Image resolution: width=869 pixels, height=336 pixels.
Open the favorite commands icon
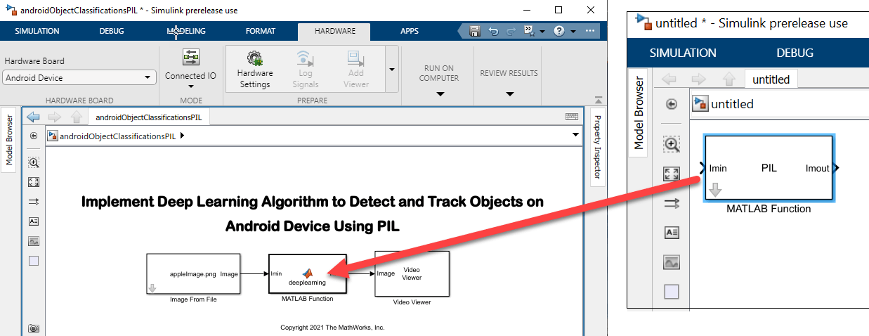(x=529, y=31)
